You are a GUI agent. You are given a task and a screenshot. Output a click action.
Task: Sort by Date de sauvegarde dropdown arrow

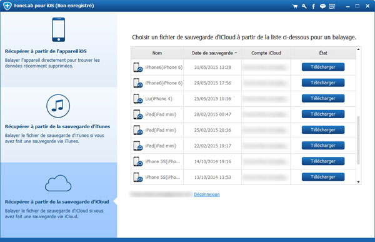[x=236, y=53]
